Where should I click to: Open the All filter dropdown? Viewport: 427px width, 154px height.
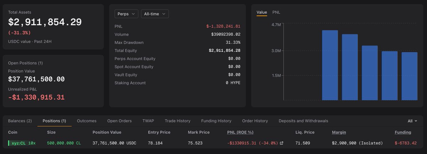pyautogui.click(x=412, y=121)
